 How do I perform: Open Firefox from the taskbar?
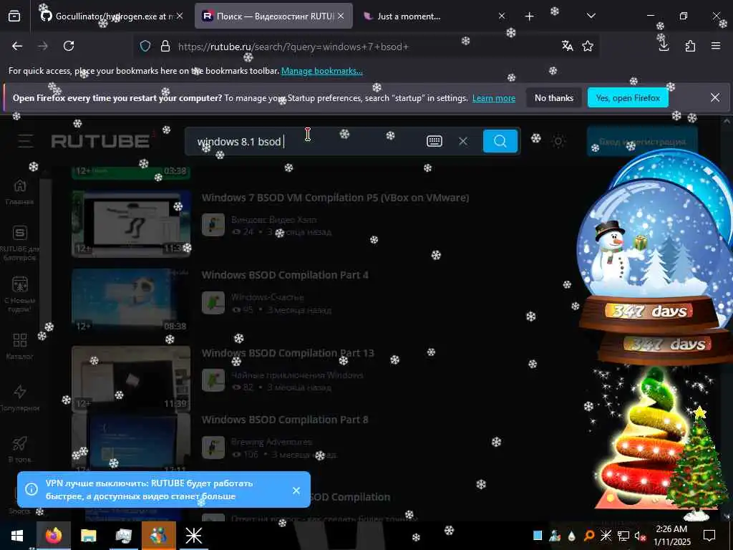point(53,536)
